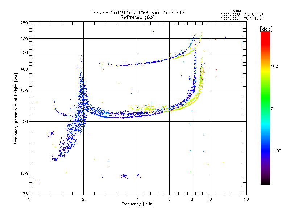Click the '[deg]' colorbar unit label
The height and width of the screenshot is (217, 290).
(266, 29)
